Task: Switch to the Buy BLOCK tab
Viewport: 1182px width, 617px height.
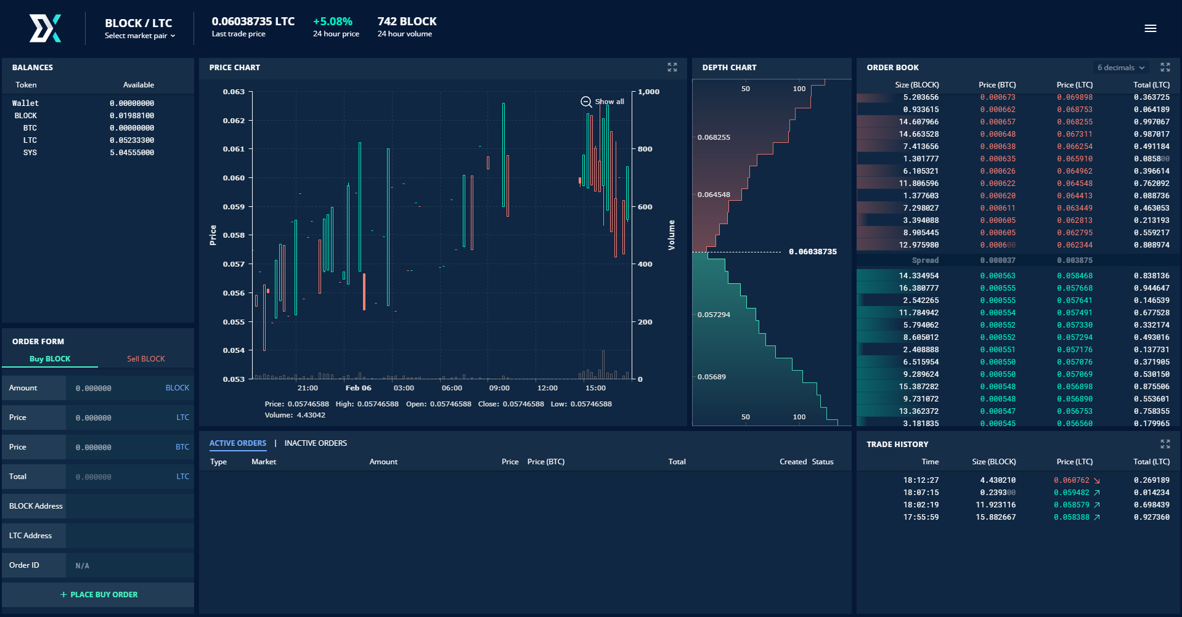Action: (x=50, y=359)
